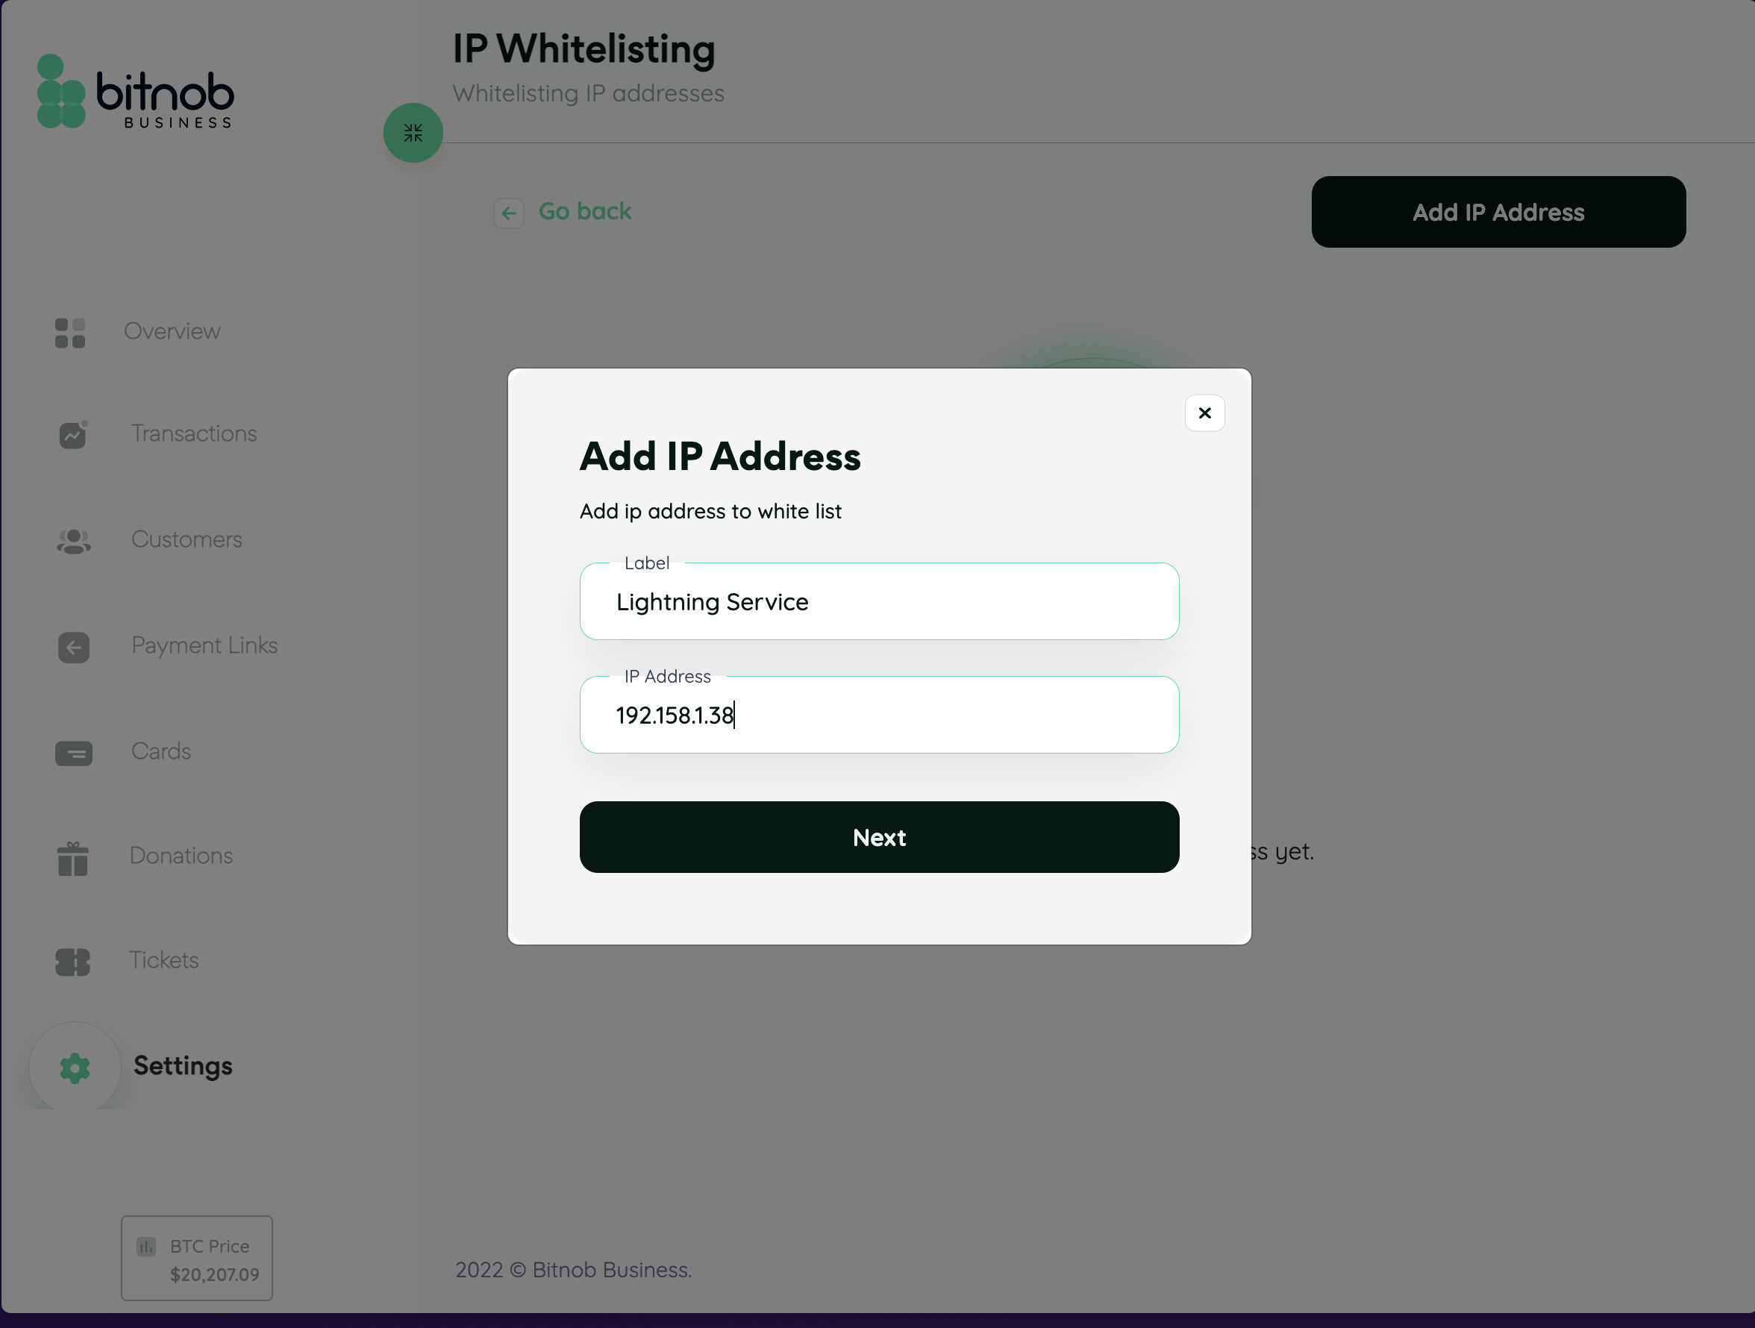Open the Settings section from sidebar

183,1066
